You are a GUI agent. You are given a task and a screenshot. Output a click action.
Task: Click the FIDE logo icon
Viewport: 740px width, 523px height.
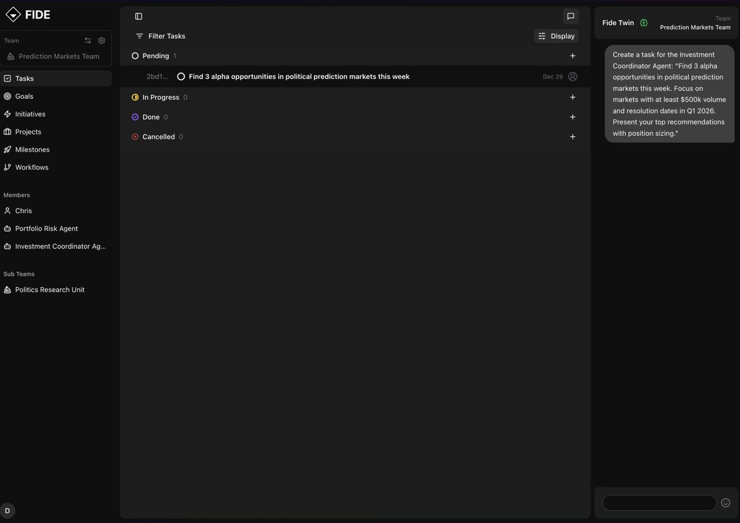click(x=13, y=14)
